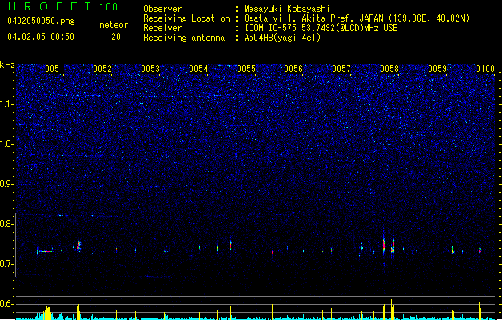The width and height of the screenshot is (503, 320).
Task: Click observer name Masayuki Kobayashi
Action: pyautogui.click(x=287, y=9)
